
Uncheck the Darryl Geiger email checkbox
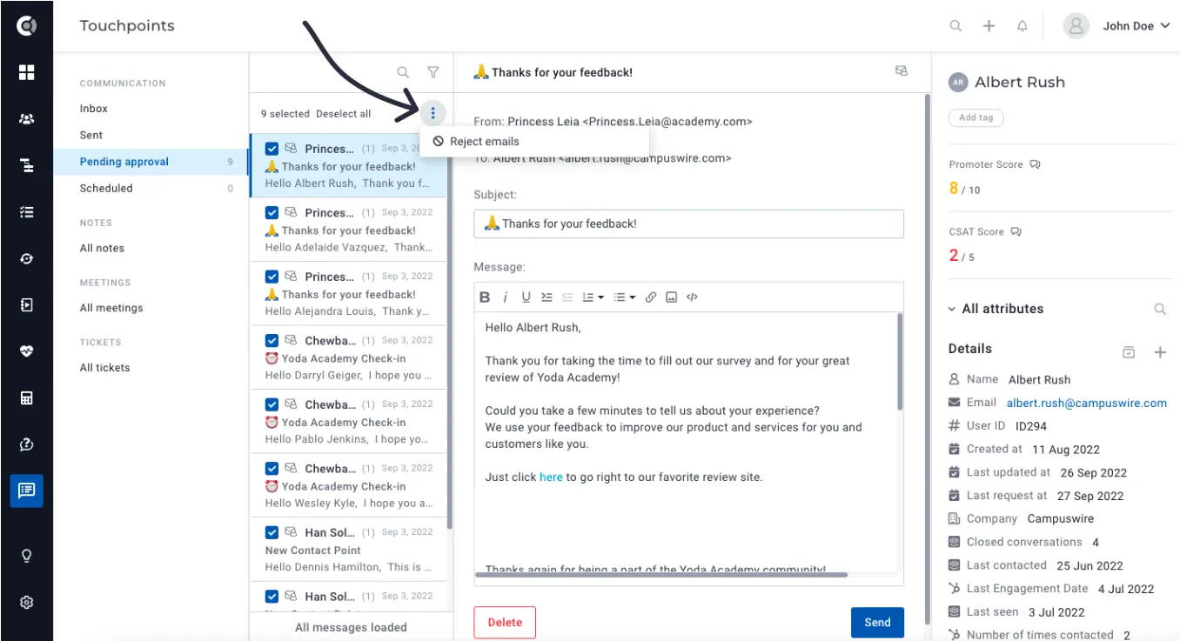click(272, 341)
